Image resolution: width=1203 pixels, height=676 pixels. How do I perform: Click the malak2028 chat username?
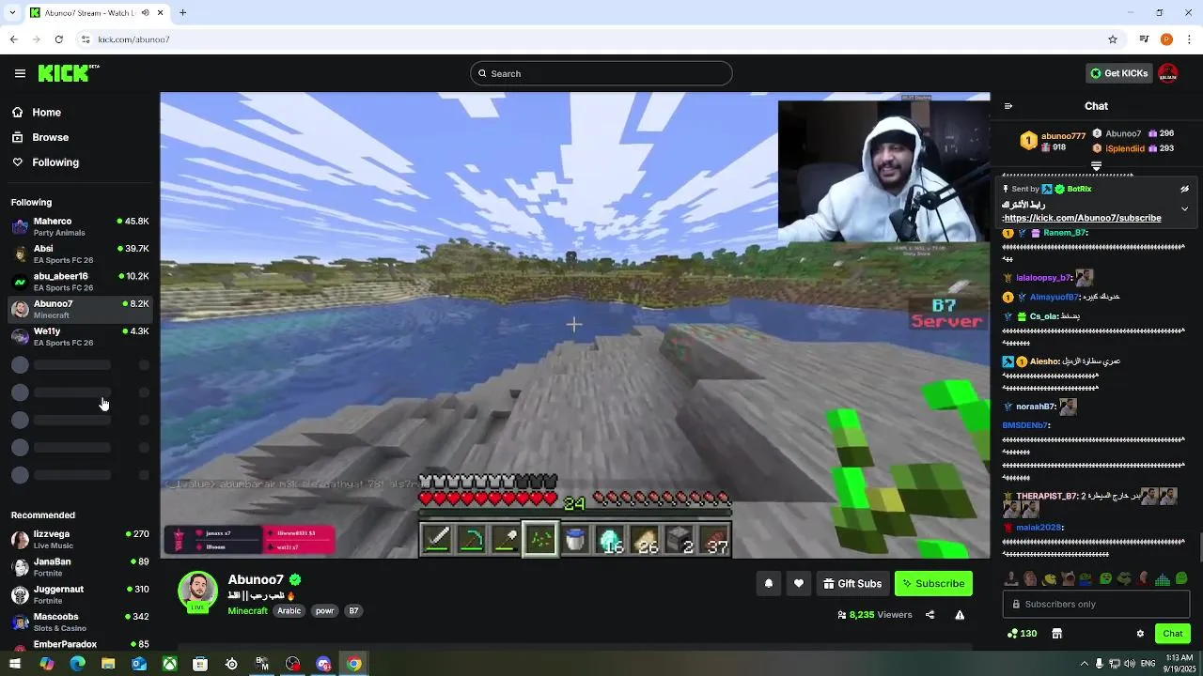pos(1039,528)
